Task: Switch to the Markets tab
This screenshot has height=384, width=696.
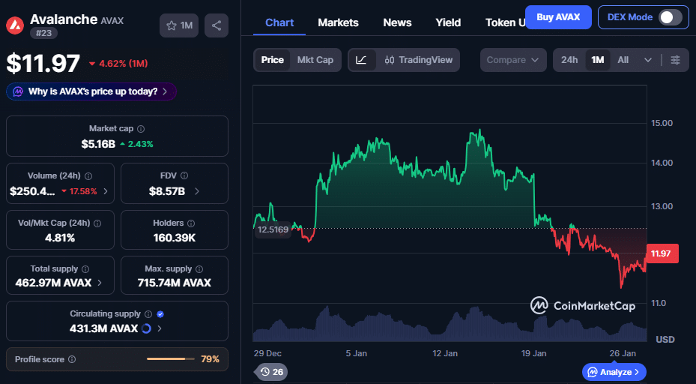Action: coord(338,22)
